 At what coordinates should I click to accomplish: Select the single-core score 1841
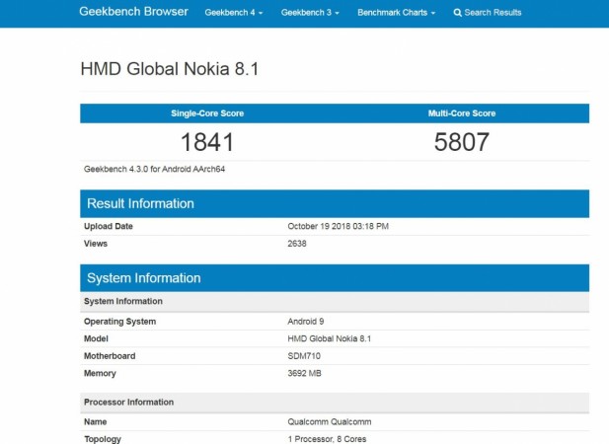207,142
